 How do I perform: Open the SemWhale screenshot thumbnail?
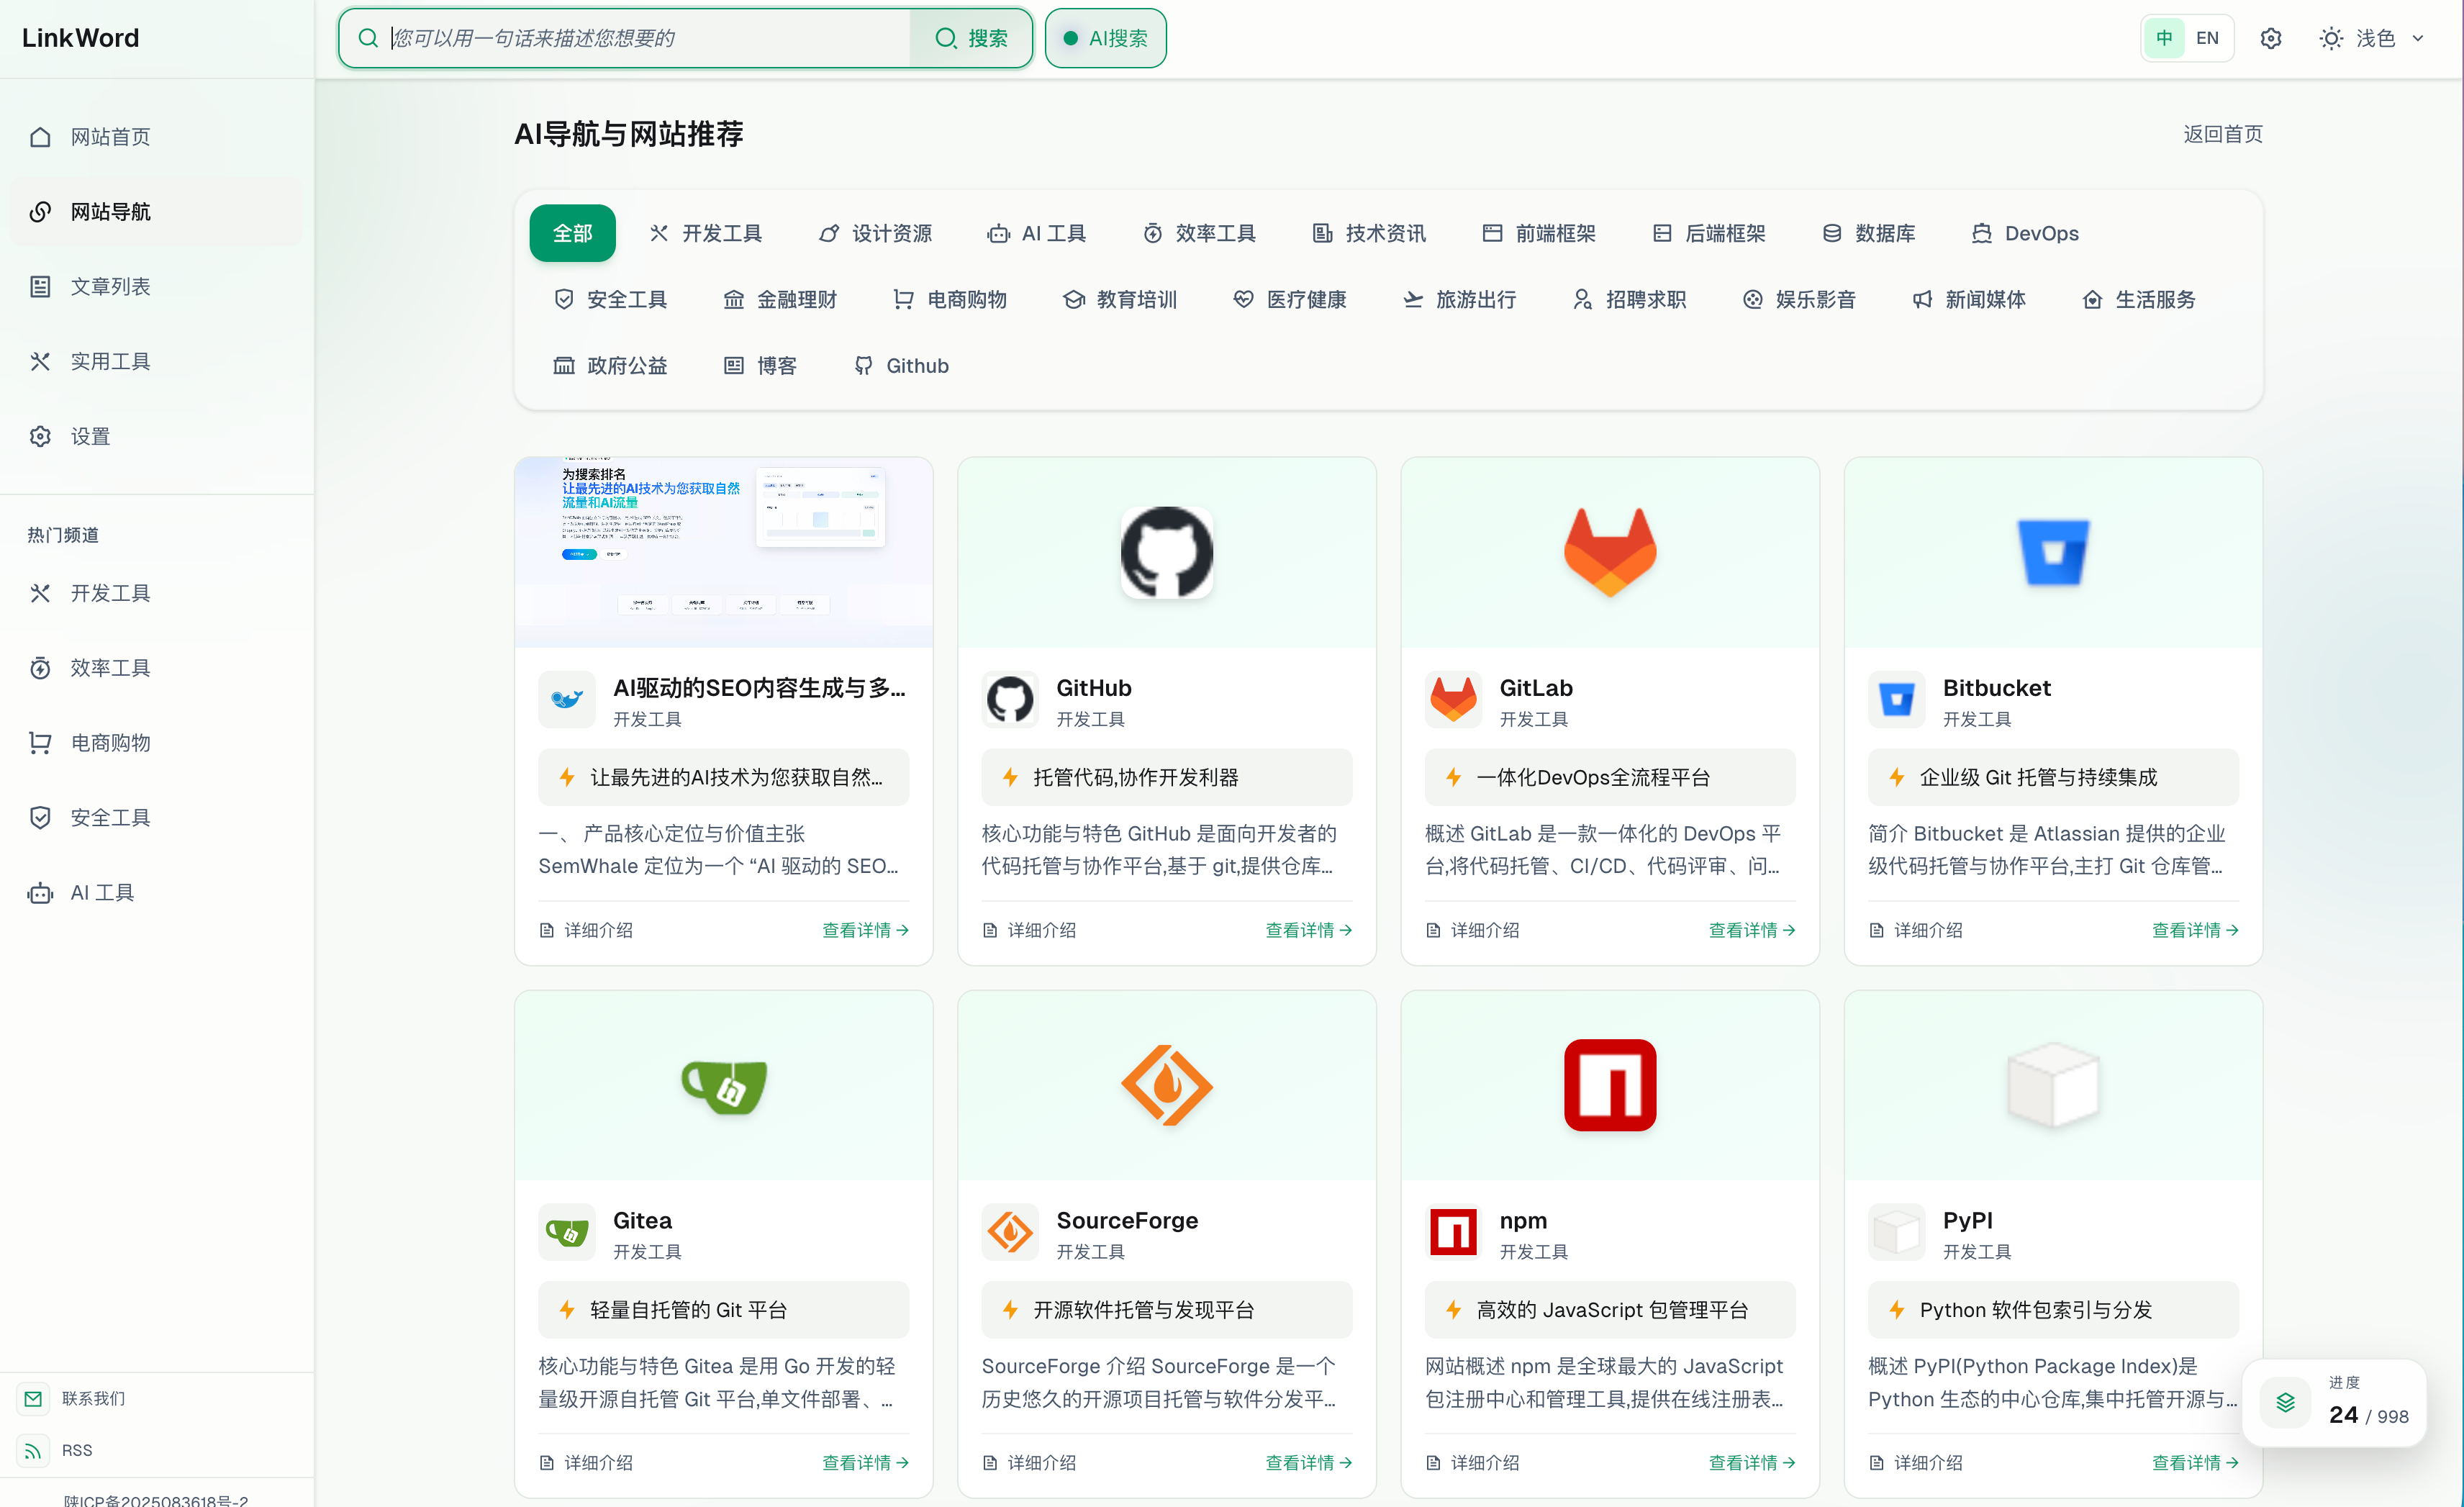pos(724,552)
